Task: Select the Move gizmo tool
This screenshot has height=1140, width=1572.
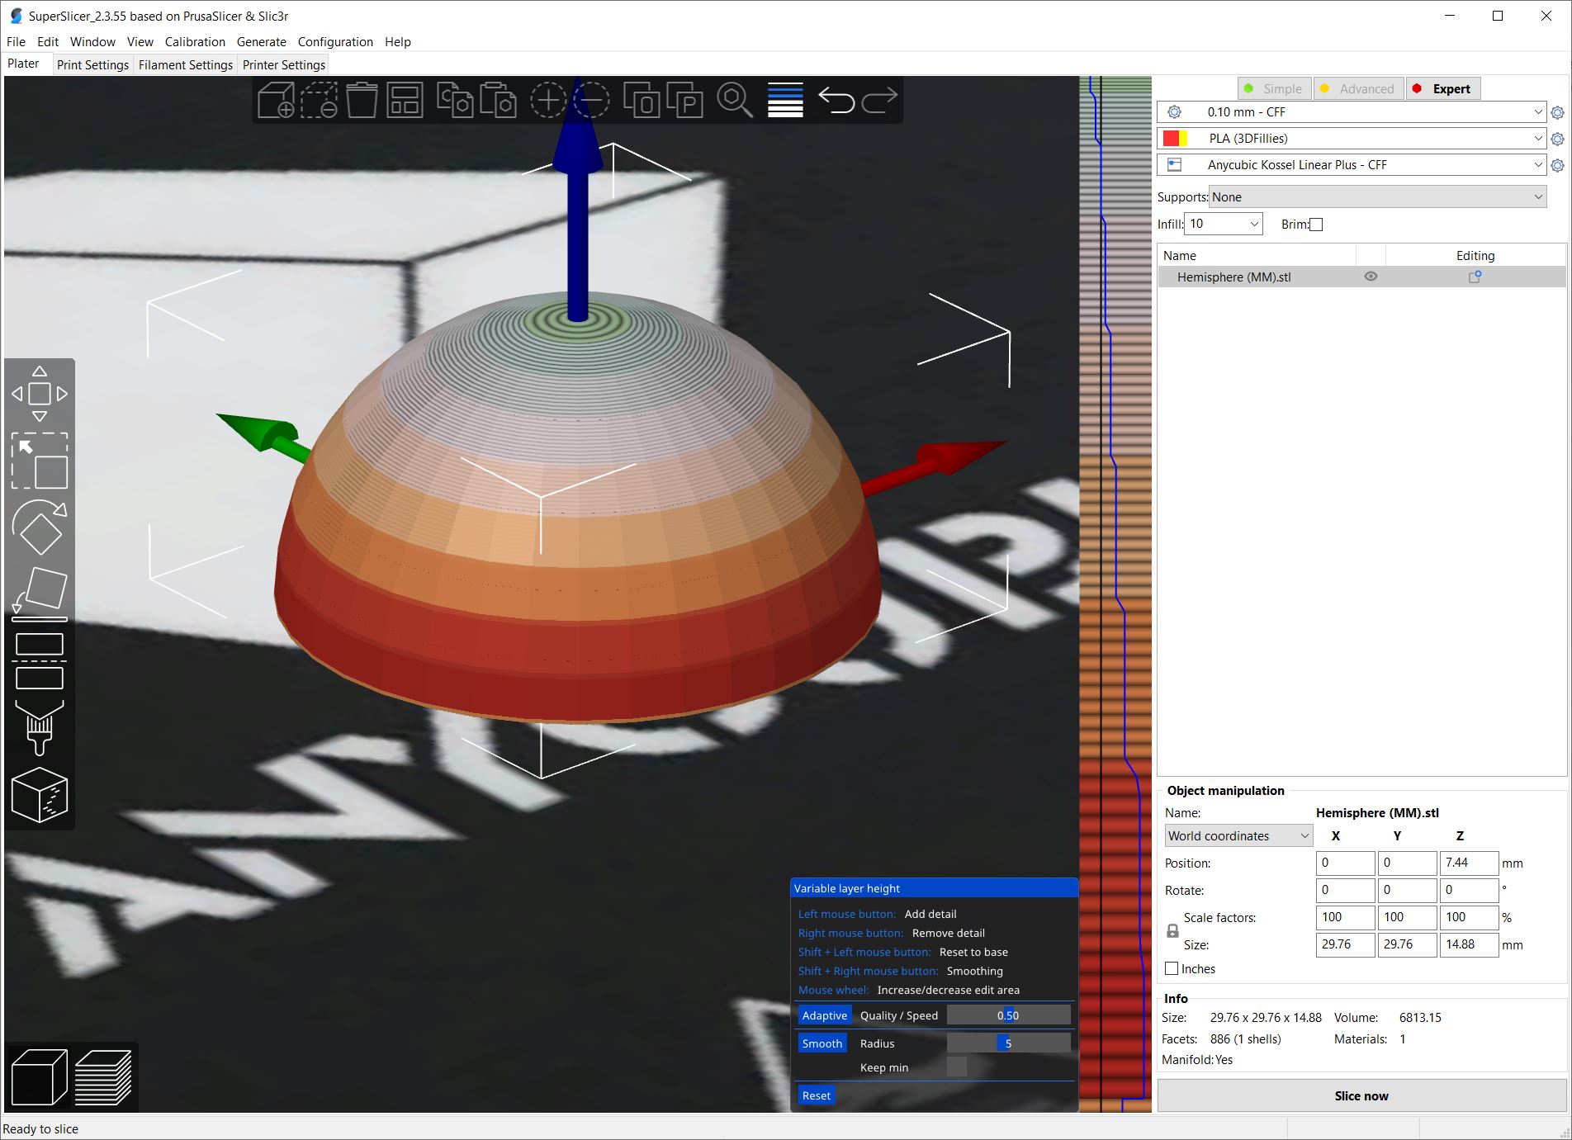Action: 40,394
